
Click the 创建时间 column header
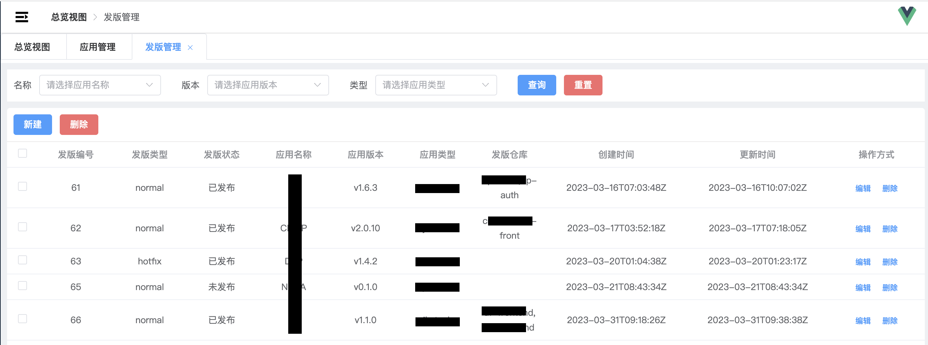click(616, 155)
